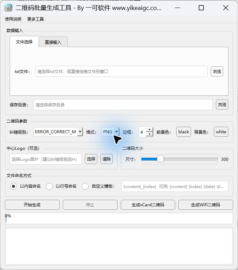
Task: Click 选择 button for center Logo
Action: [91, 159]
